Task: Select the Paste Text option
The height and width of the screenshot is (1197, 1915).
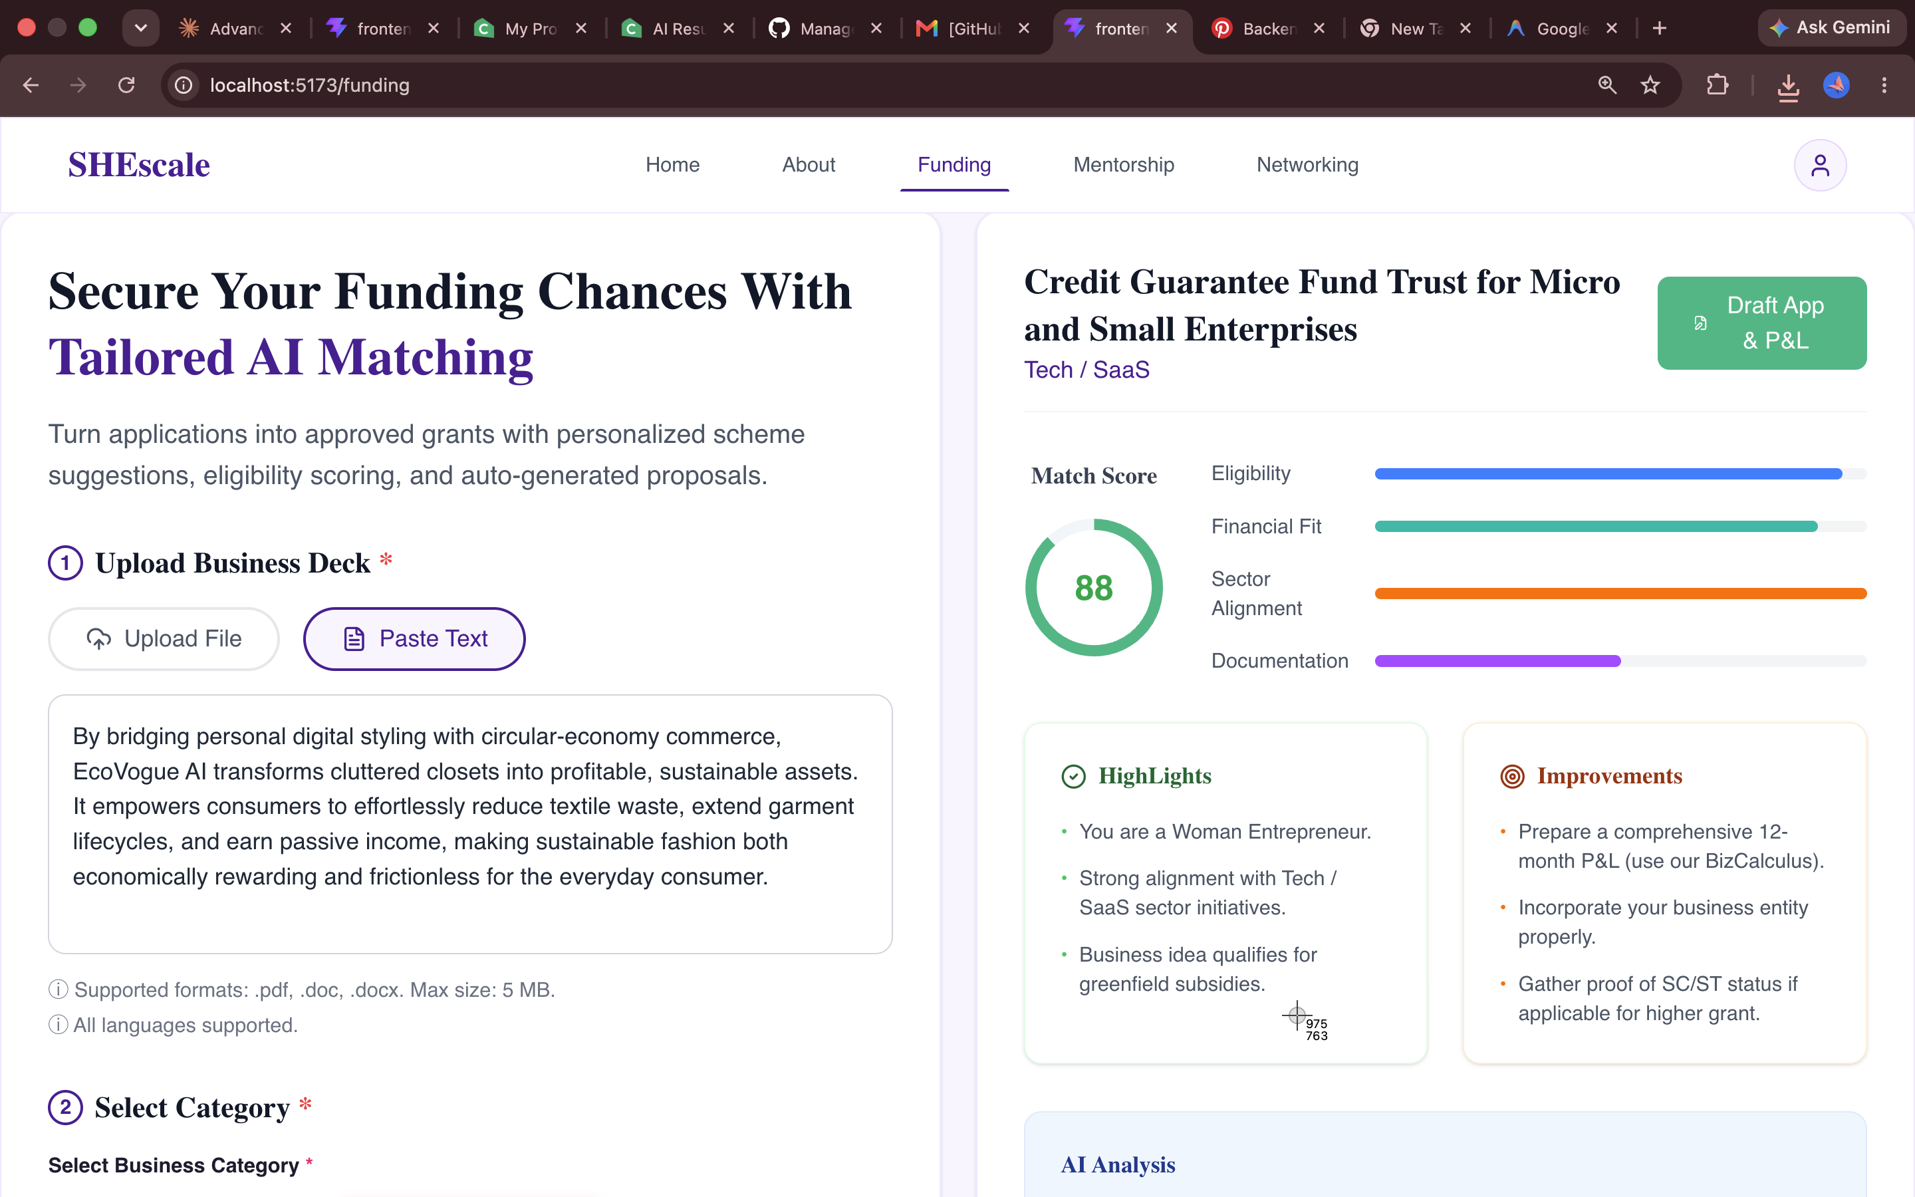Action: coord(415,639)
